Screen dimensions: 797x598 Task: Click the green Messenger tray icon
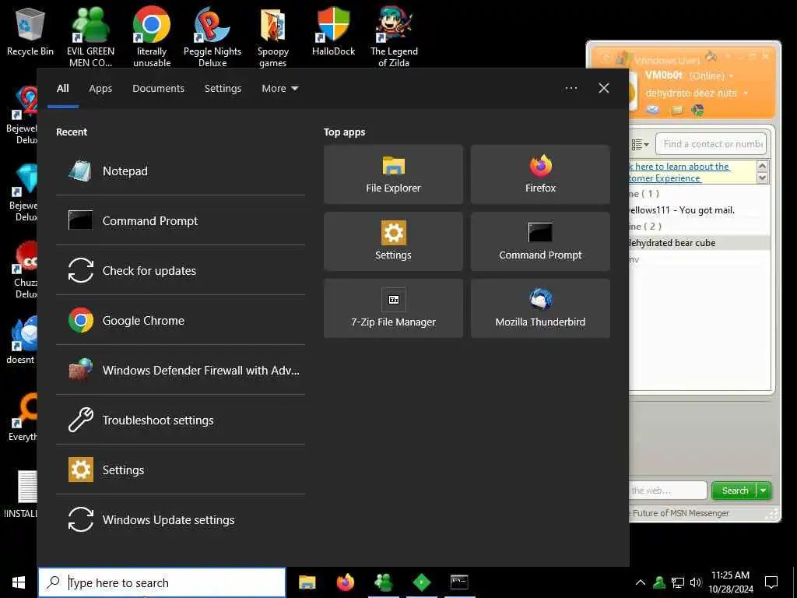pyautogui.click(x=659, y=582)
